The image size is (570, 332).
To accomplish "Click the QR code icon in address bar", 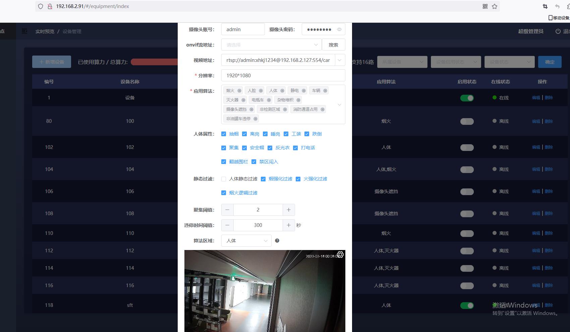I will (x=485, y=6).
